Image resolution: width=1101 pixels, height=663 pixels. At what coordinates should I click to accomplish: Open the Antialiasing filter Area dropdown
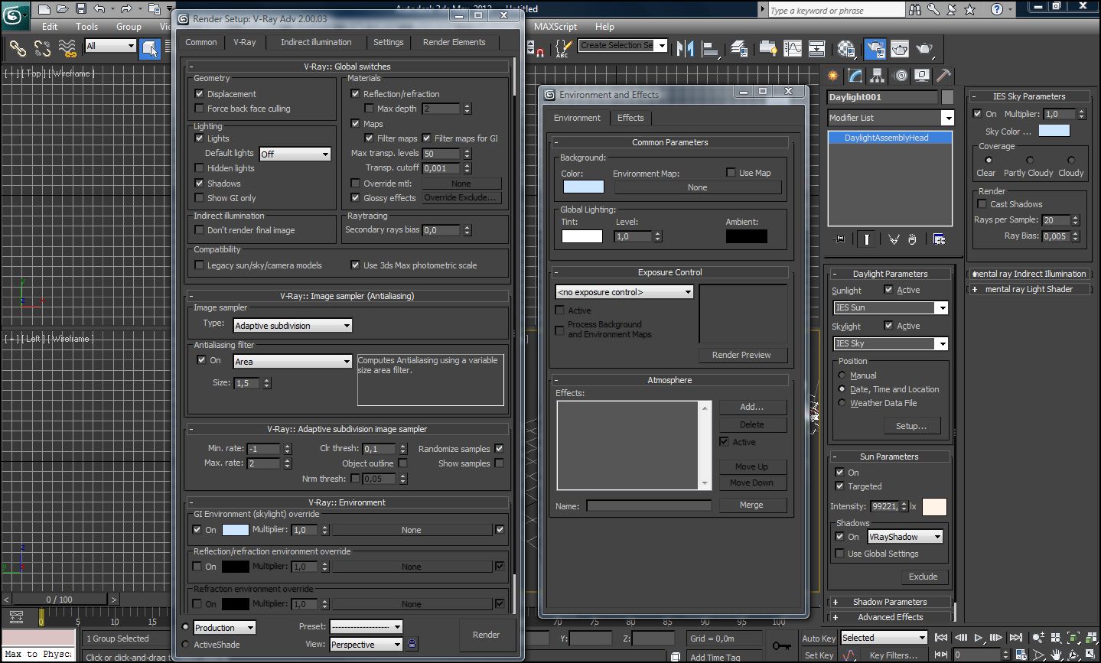[293, 362]
